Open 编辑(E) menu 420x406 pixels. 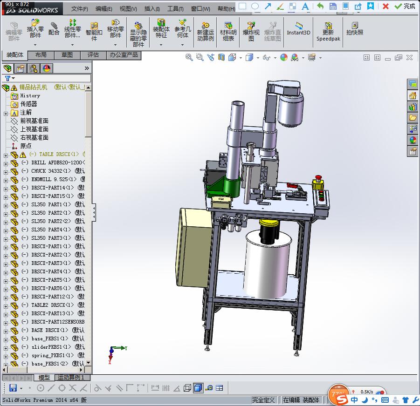tap(103, 9)
